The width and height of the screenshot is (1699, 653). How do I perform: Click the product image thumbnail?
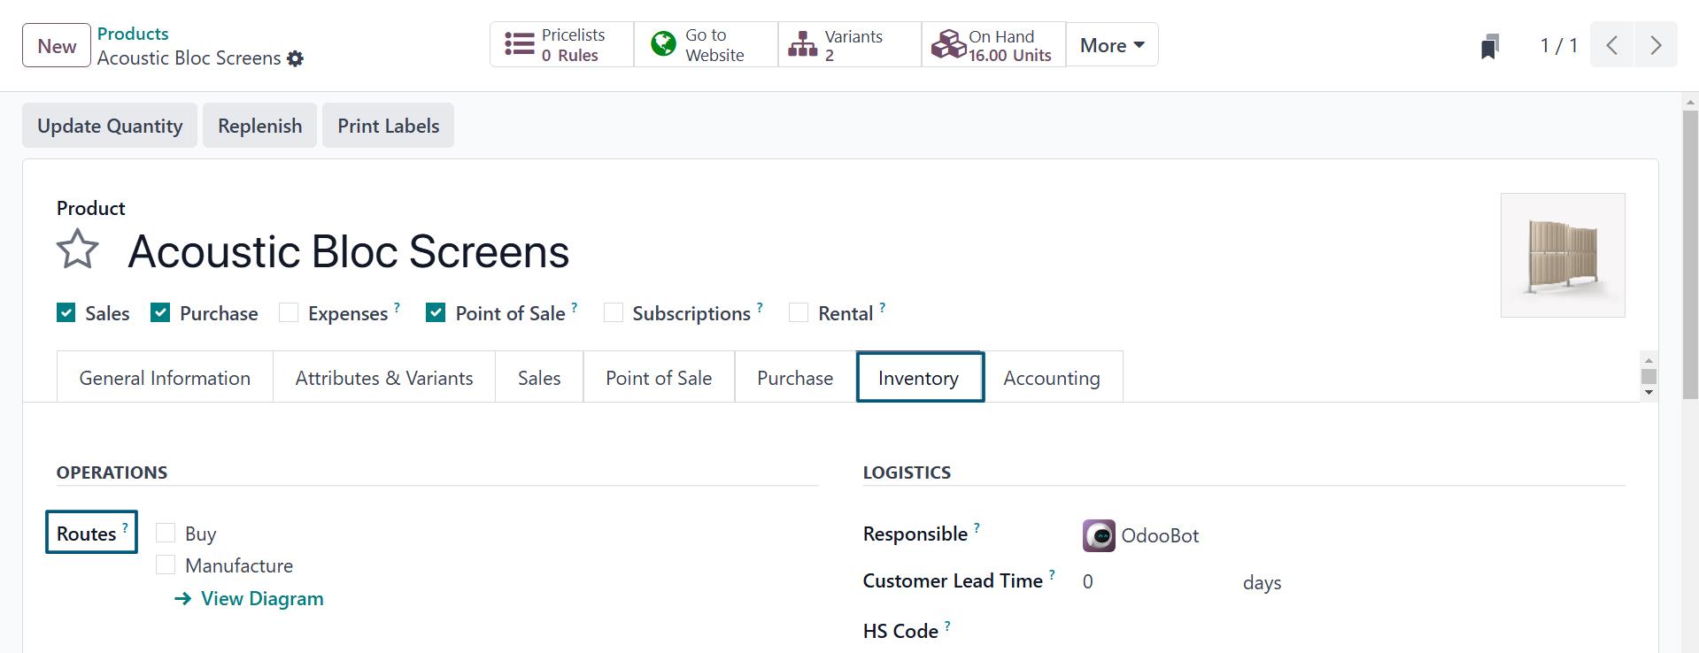point(1563,255)
